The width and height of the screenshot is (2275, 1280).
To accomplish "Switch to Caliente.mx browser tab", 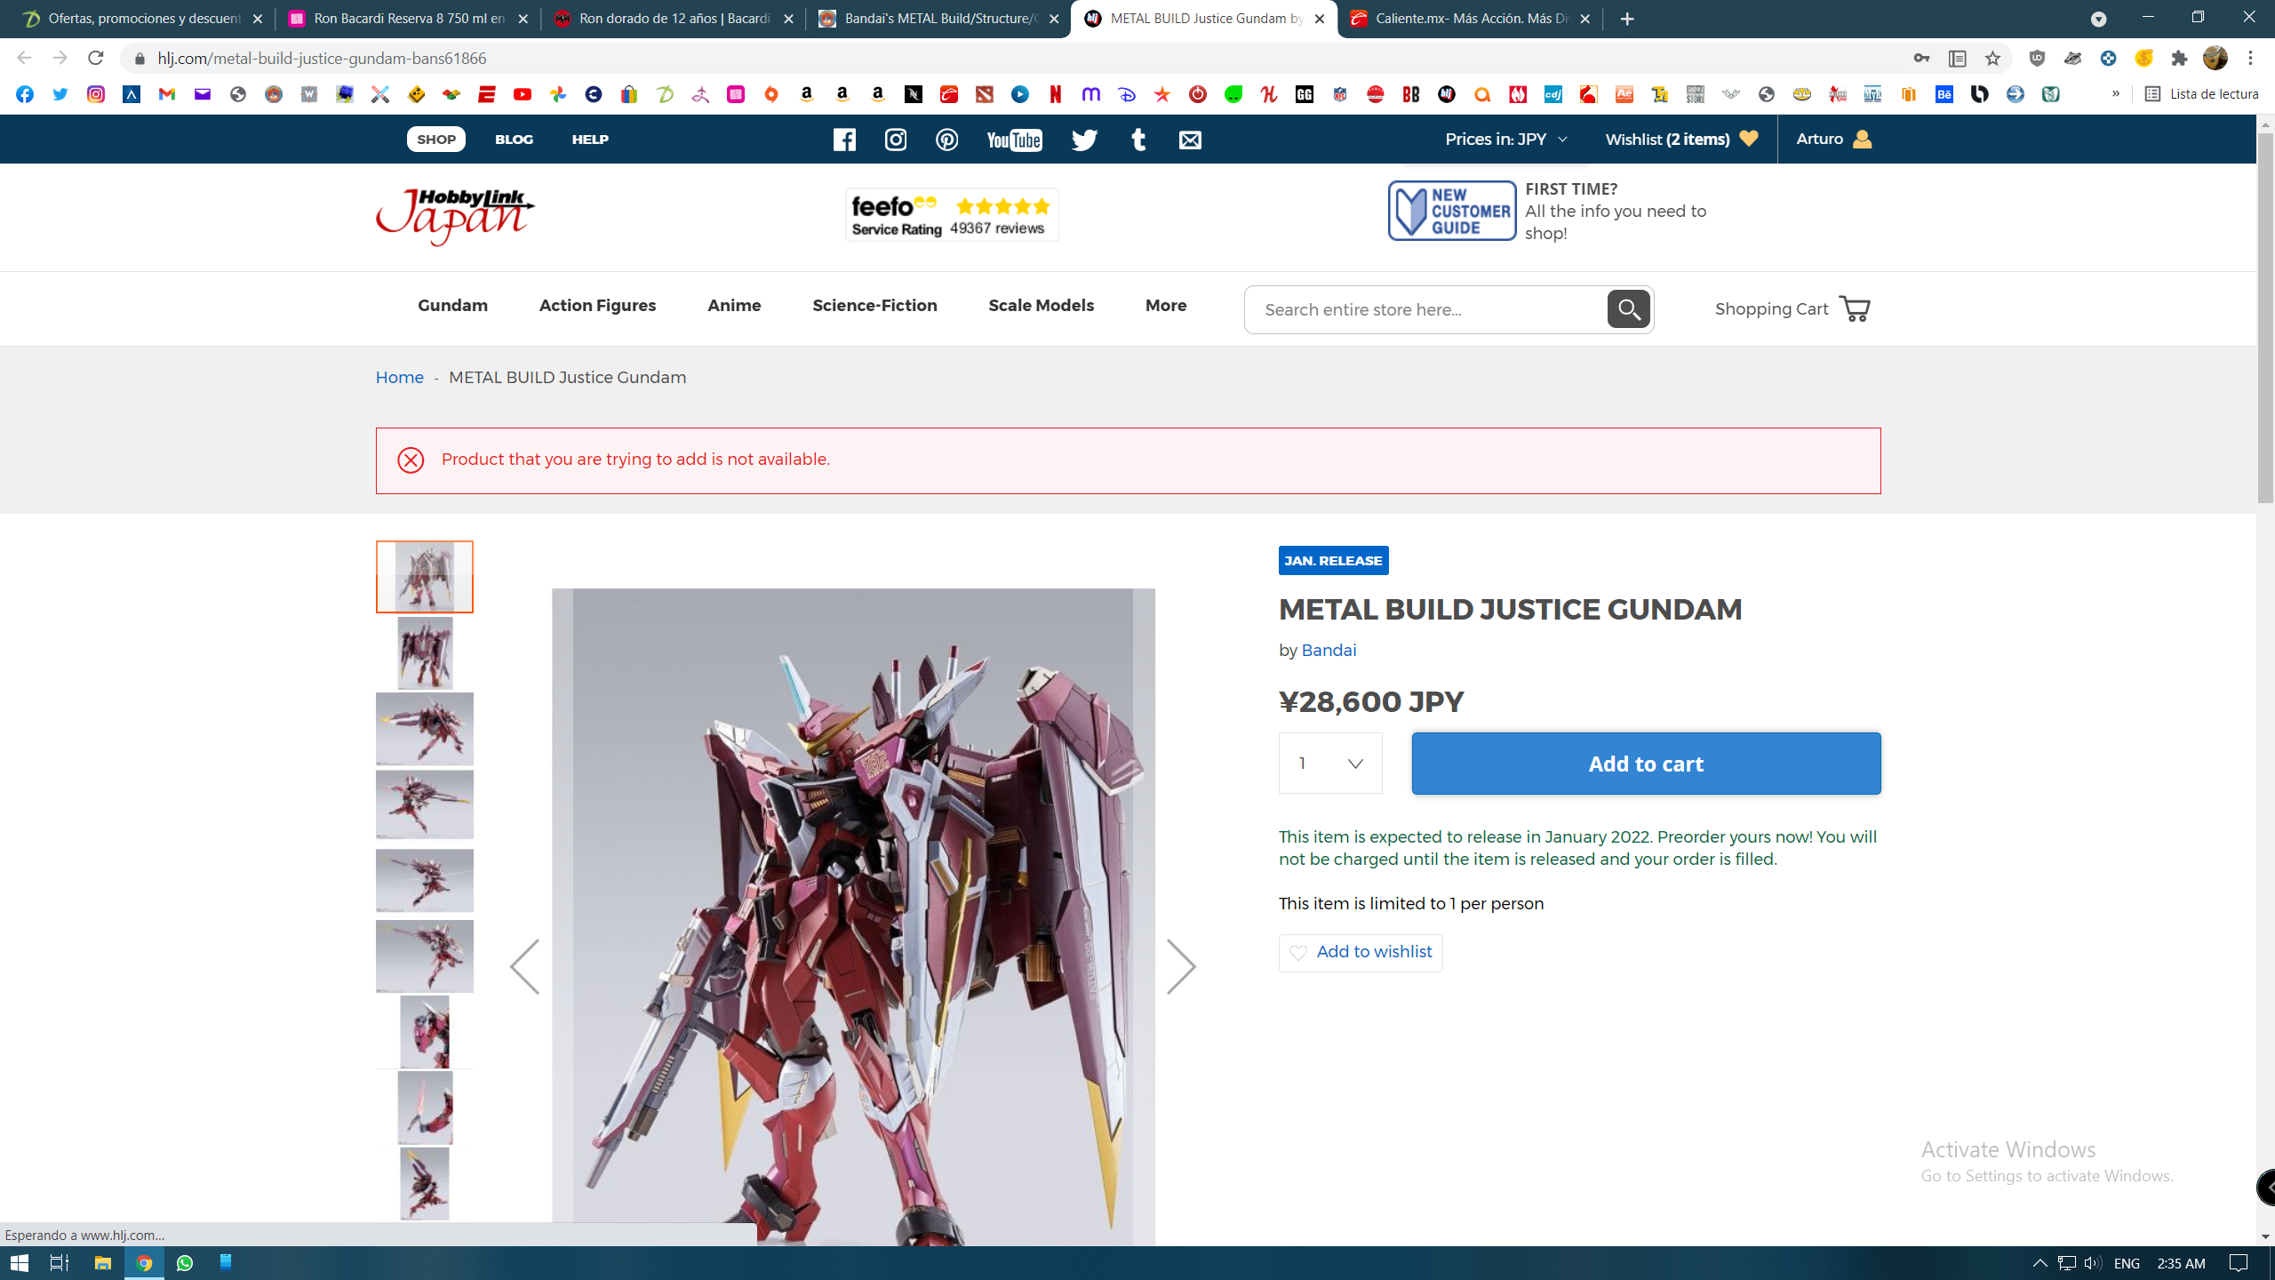I will (x=1470, y=19).
